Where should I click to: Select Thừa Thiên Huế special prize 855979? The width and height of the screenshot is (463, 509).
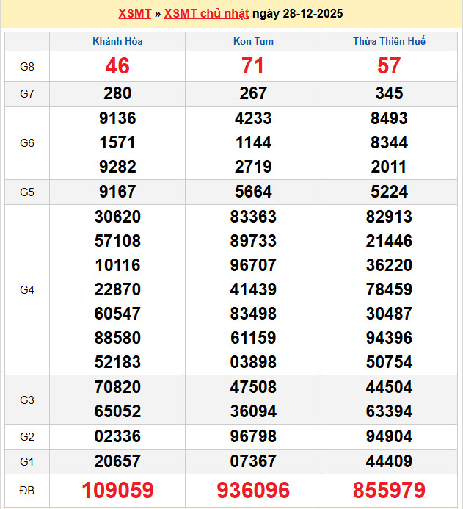(x=389, y=490)
